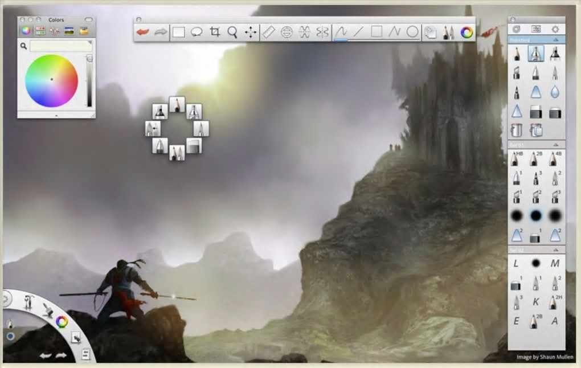Switch to color palettes tab in Colors

[55, 31]
